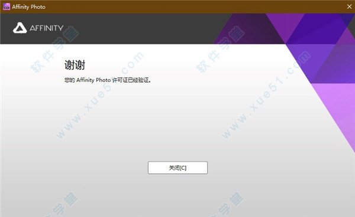Select the 谢谢 heading text
The height and width of the screenshot is (217, 355).
click(75, 65)
